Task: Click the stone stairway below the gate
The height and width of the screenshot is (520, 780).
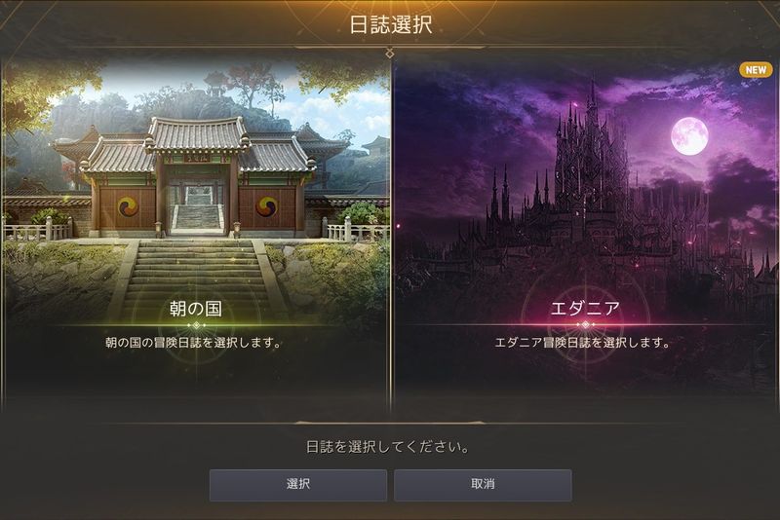Action: pyautogui.click(x=197, y=279)
